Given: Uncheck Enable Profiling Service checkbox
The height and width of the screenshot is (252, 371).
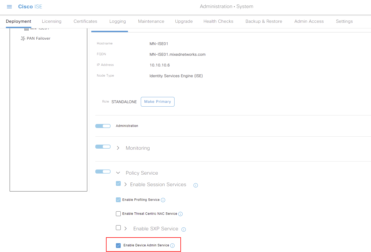Looking at the screenshot, I should tap(118, 200).
